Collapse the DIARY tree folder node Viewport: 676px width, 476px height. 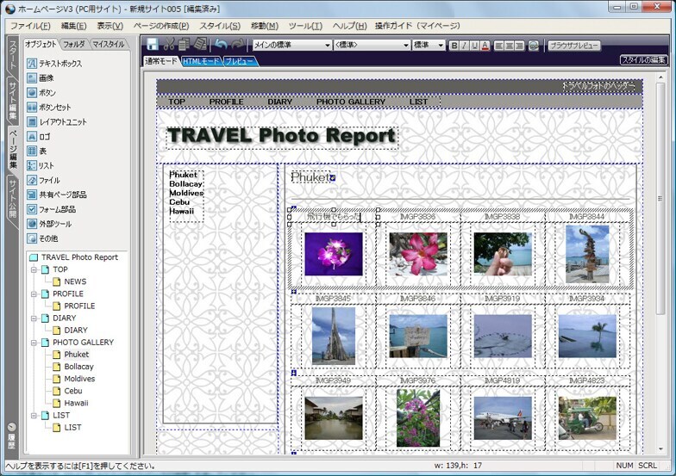34,318
